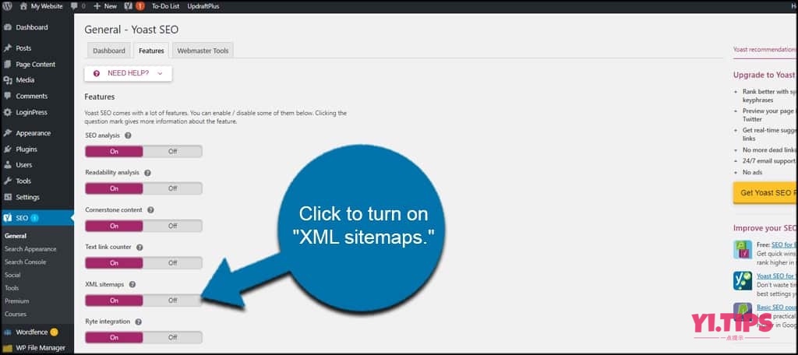Turn Ryte integration Off
Viewport: 798px width, 355px height.
[x=172, y=338]
